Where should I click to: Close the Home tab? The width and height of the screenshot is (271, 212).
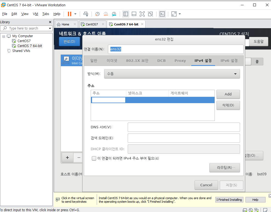(75, 24)
